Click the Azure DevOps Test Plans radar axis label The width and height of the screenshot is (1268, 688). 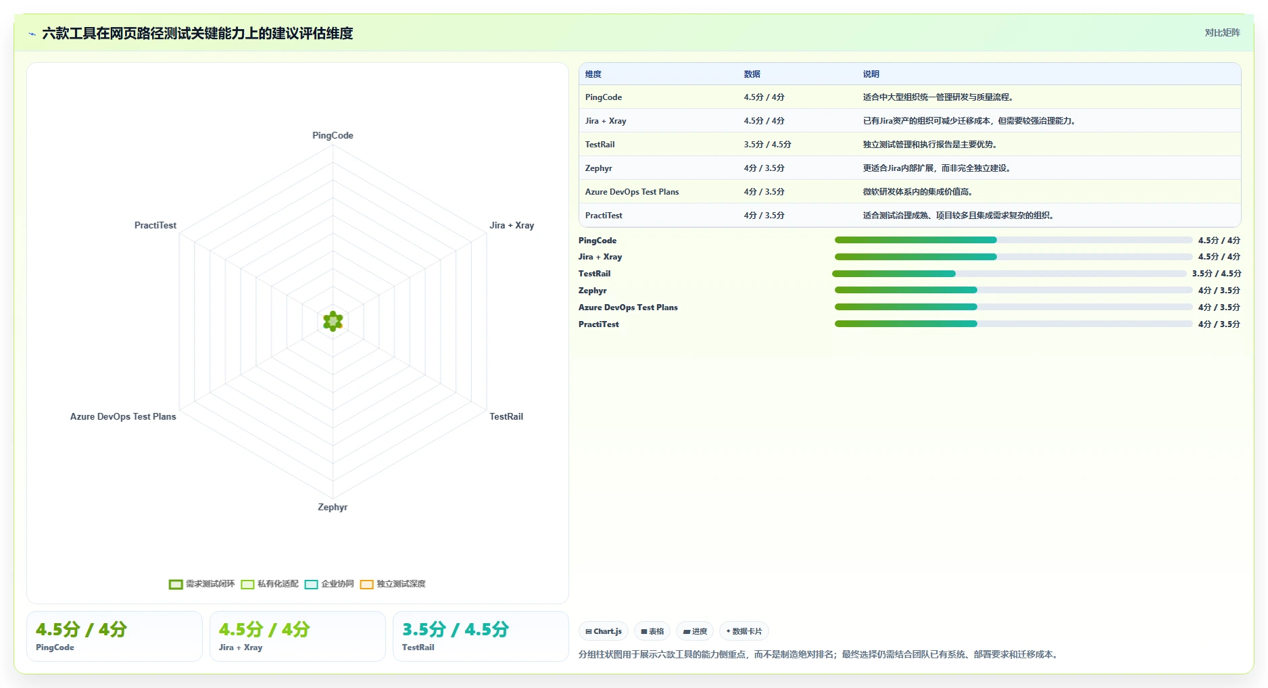(x=123, y=416)
